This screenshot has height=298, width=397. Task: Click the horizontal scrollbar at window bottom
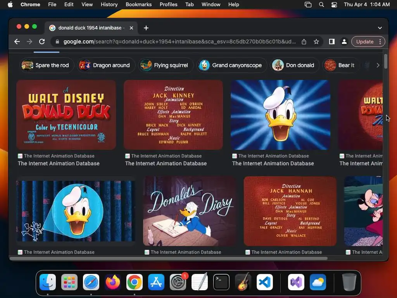pyautogui.click(x=169, y=258)
